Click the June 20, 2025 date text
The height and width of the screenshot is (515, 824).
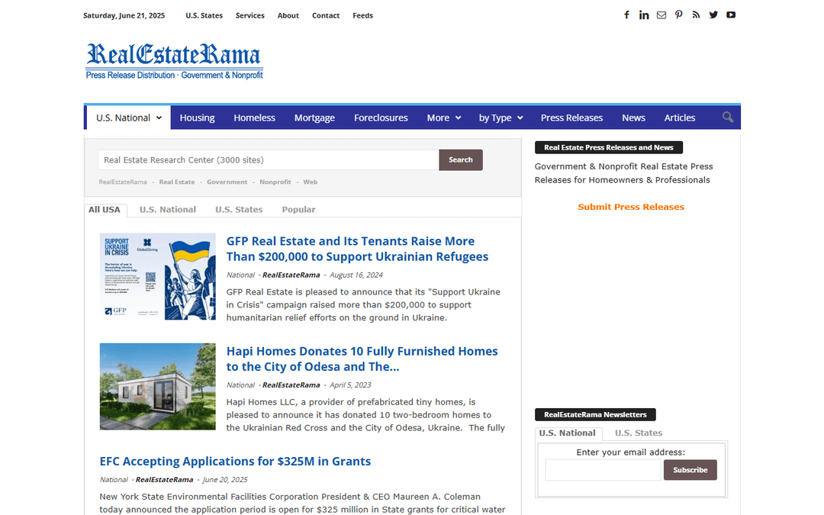point(225,479)
